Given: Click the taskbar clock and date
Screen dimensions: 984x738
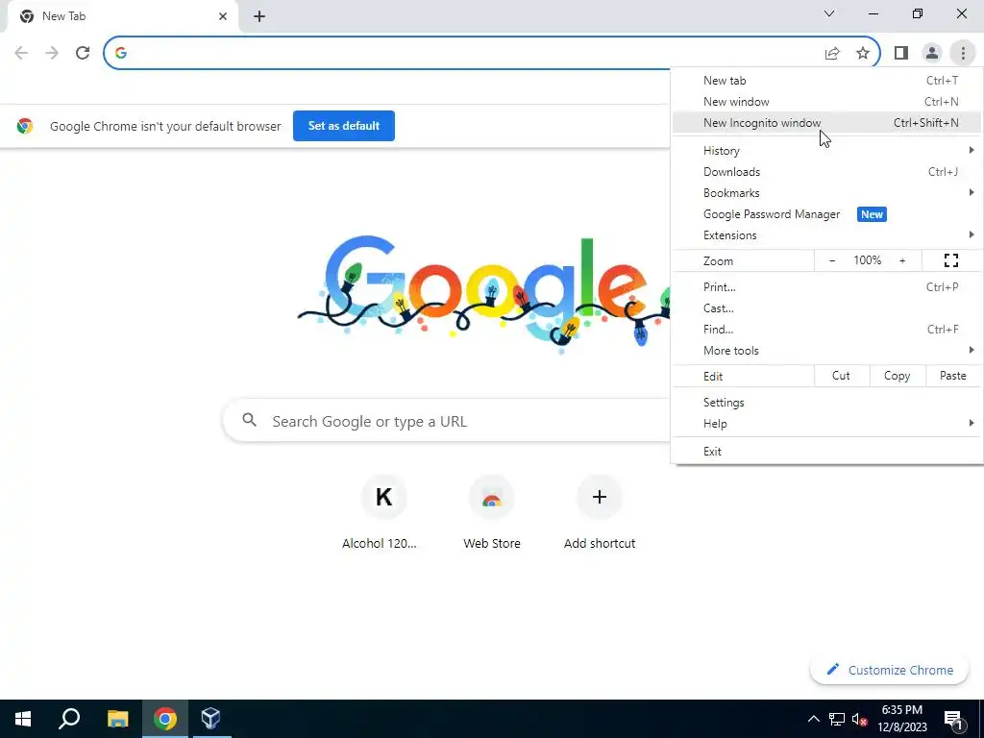Looking at the screenshot, I should (902, 719).
